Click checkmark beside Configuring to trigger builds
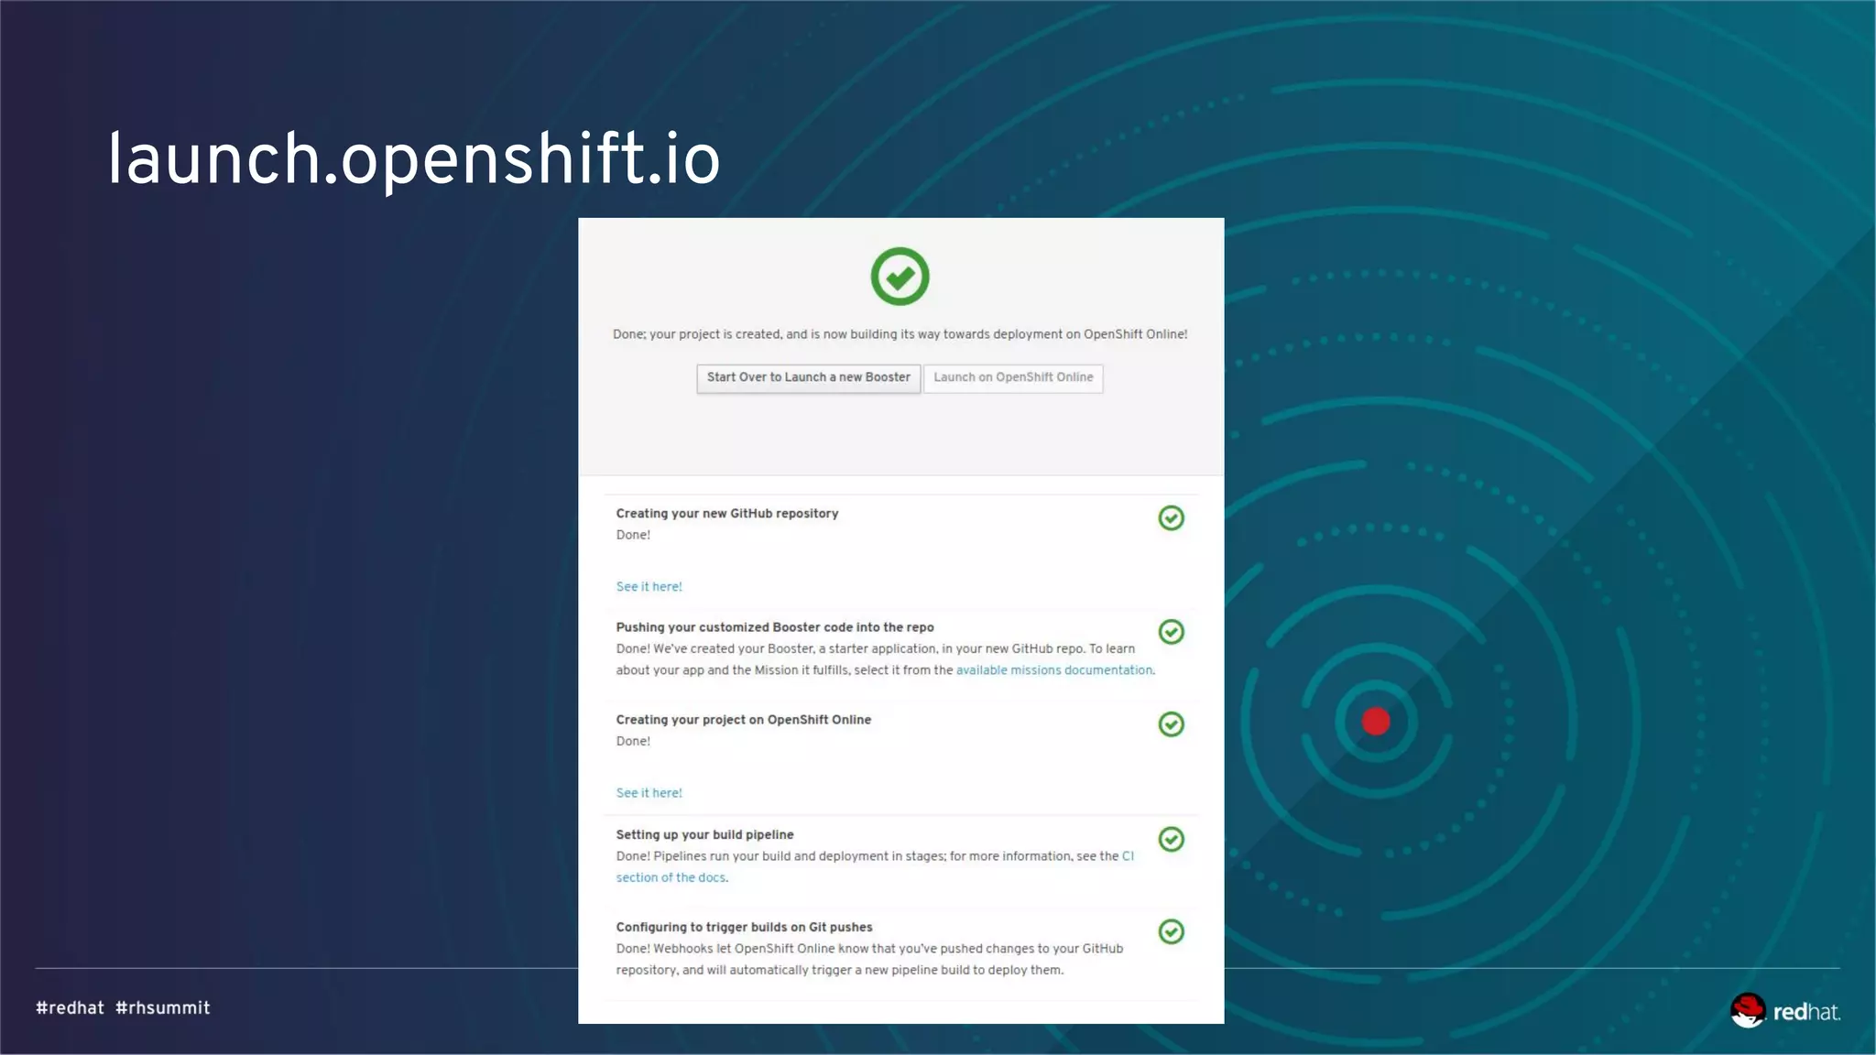 click(x=1171, y=931)
